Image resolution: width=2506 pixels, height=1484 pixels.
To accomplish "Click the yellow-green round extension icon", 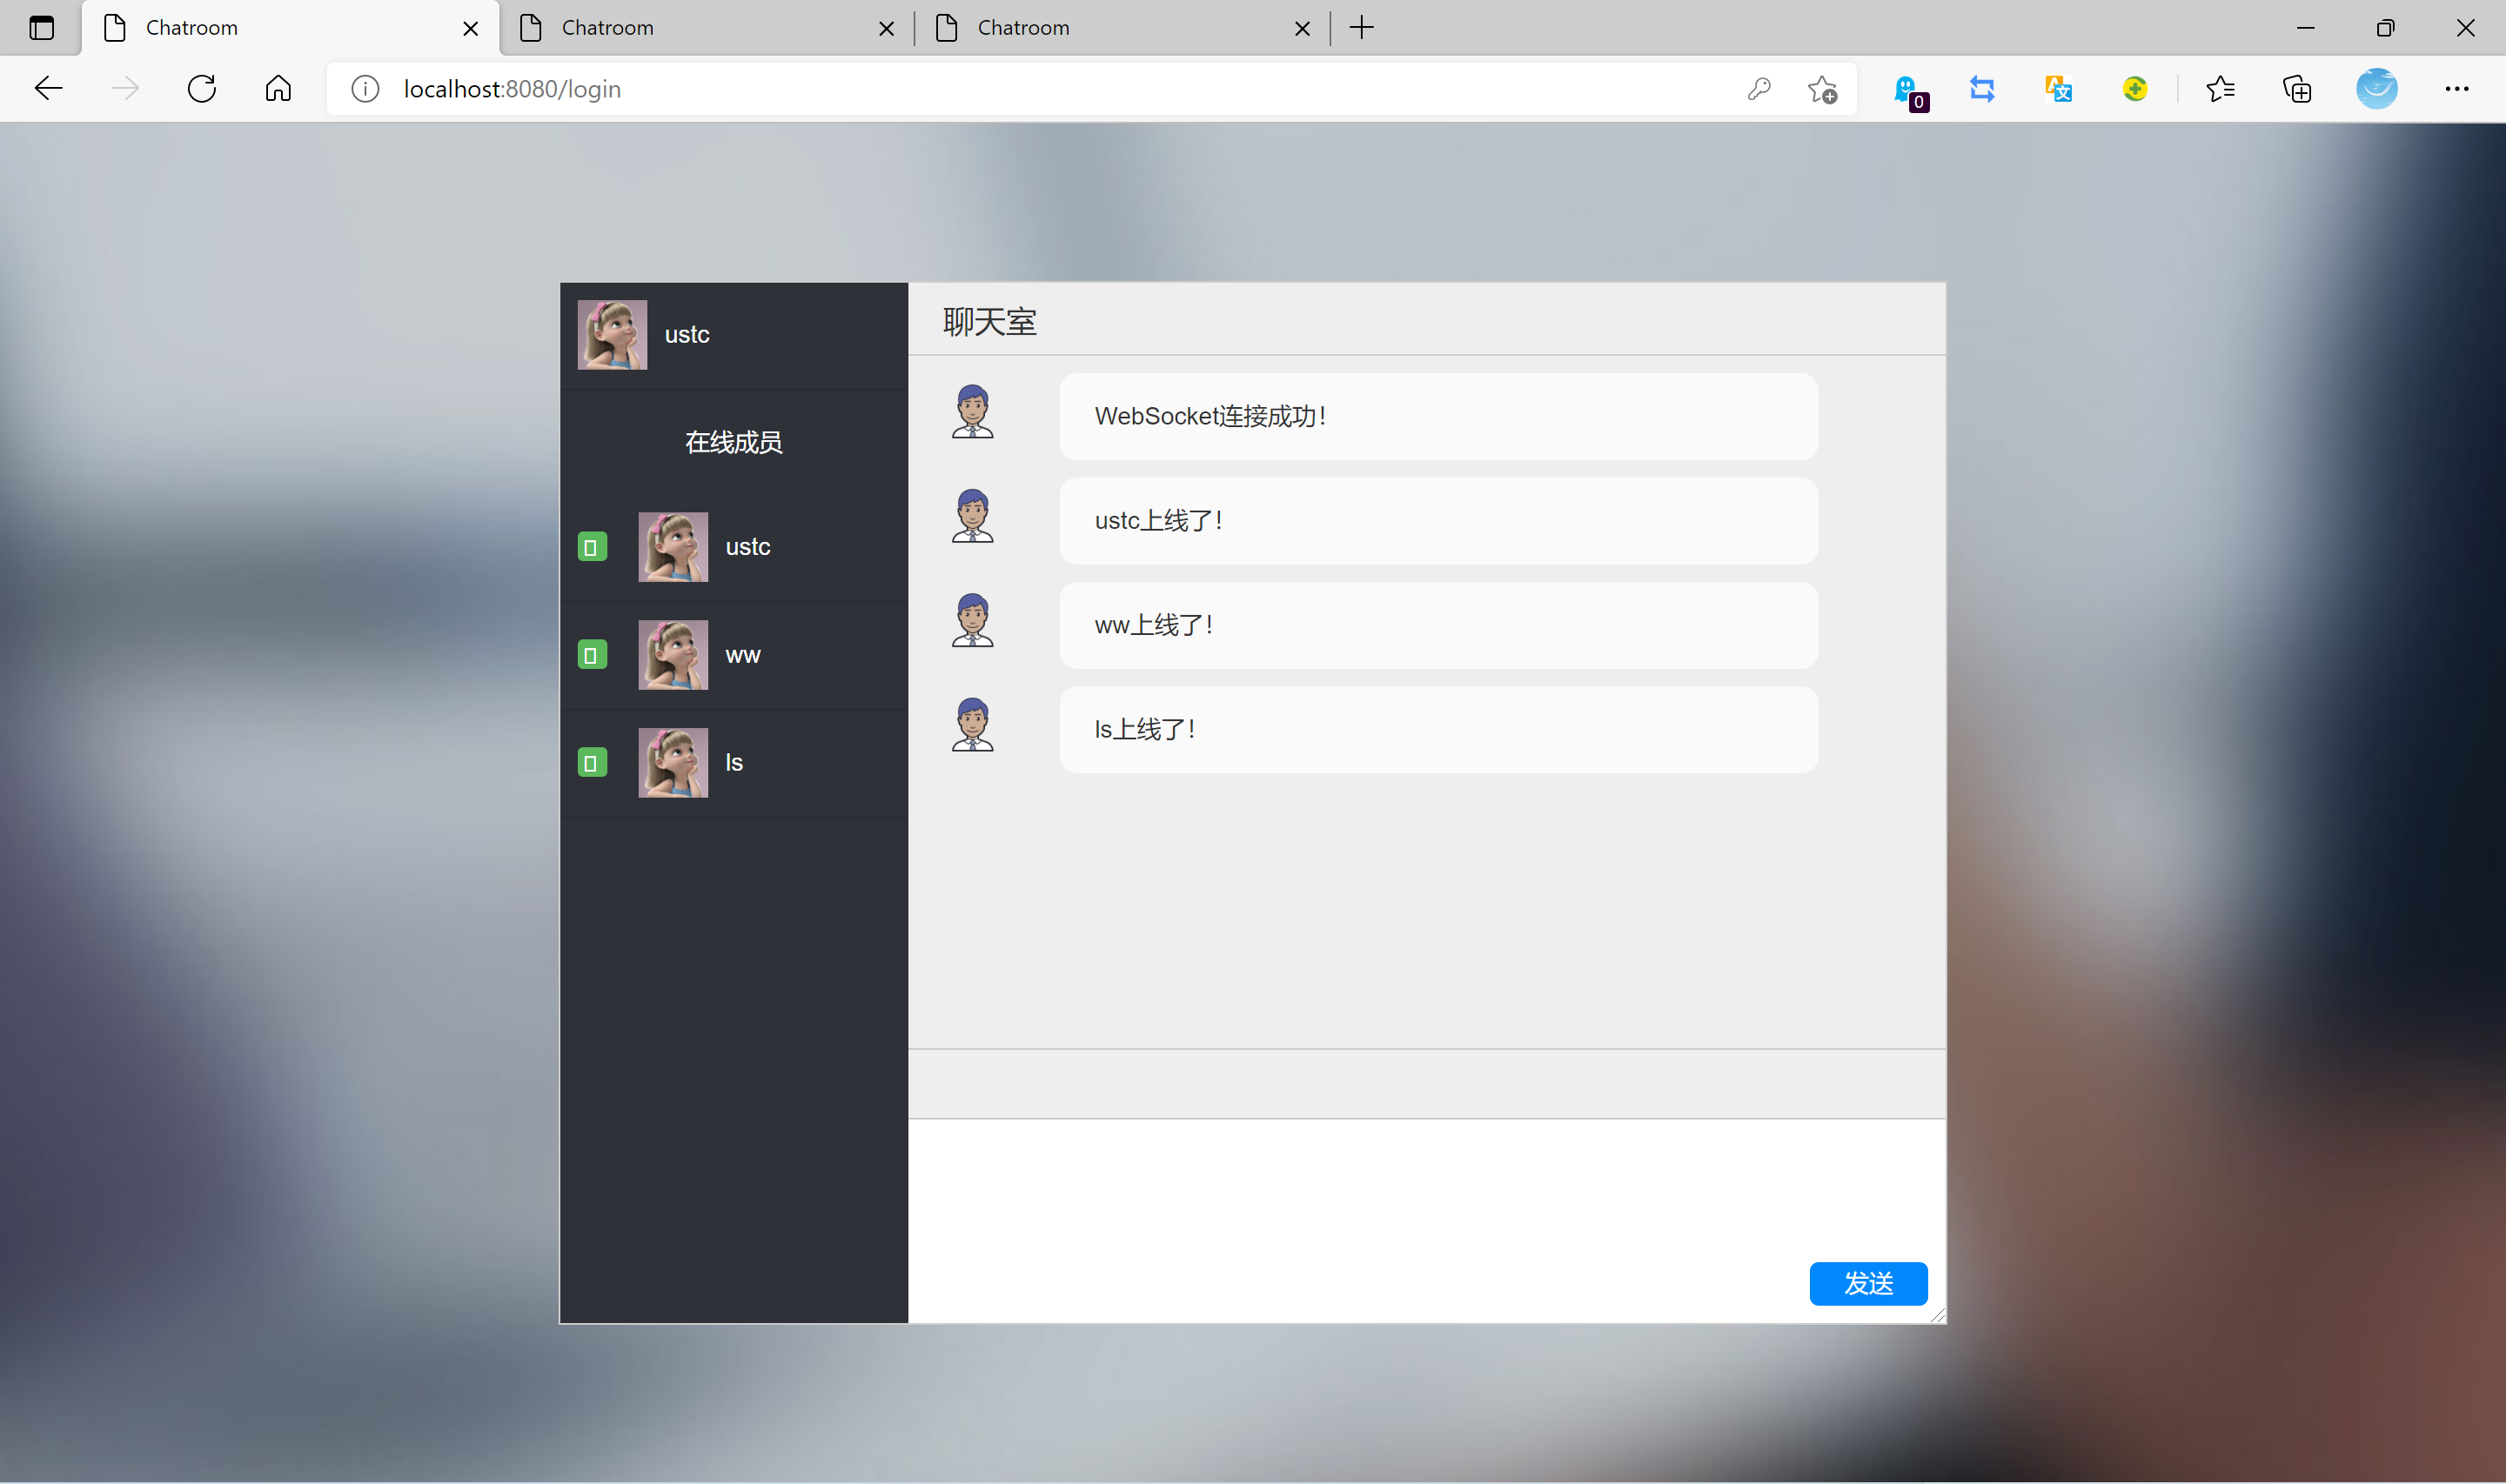I will 2134,89.
